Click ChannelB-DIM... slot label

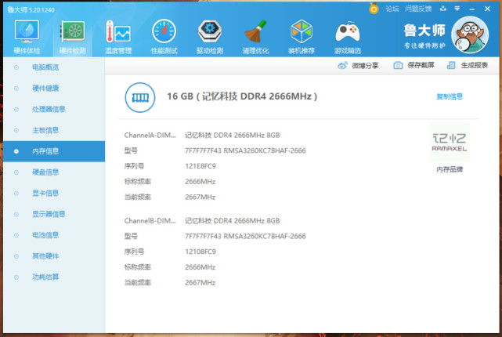(150, 221)
